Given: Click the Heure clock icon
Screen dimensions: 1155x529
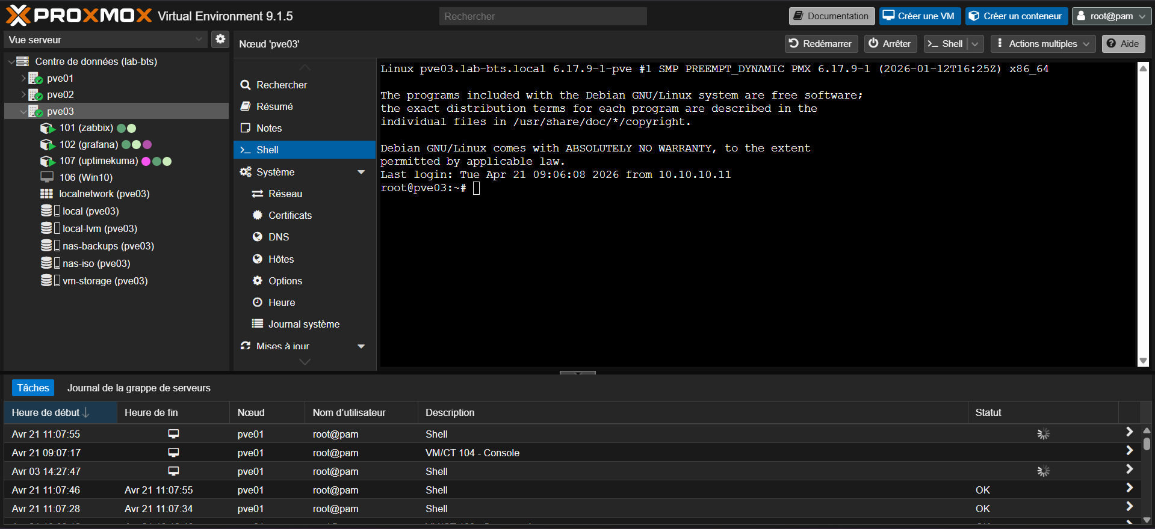Looking at the screenshot, I should 258,302.
